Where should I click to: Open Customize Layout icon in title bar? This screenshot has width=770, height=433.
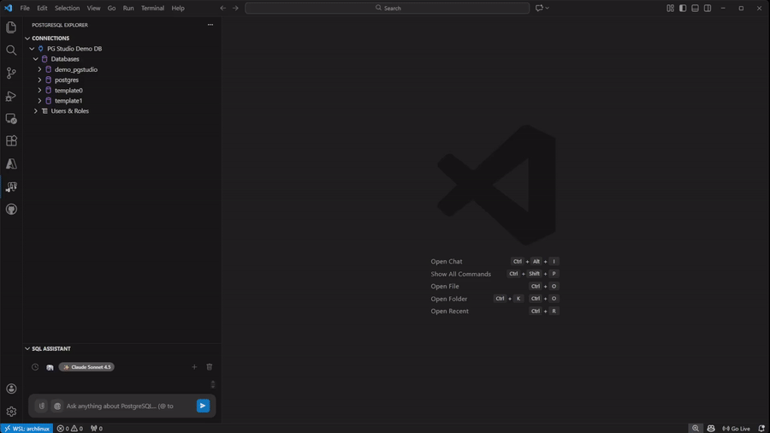(x=670, y=8)
